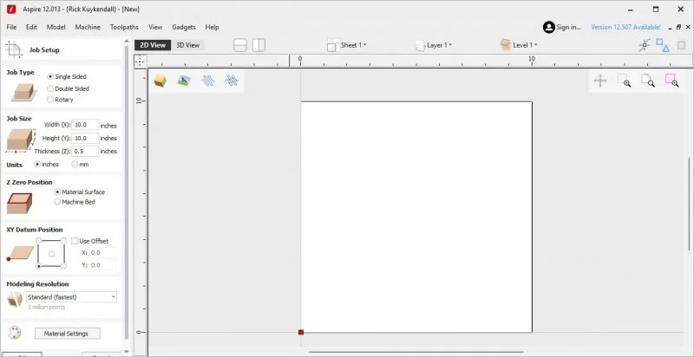Open the Machine menu

88,27
